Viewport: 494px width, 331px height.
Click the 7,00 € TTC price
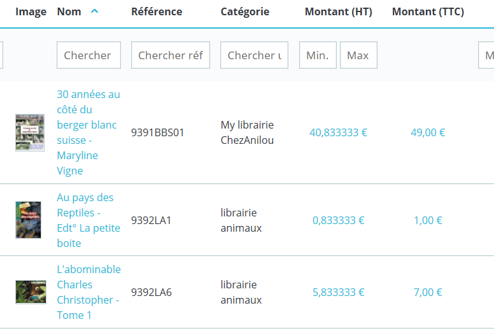tap(428, 292)
